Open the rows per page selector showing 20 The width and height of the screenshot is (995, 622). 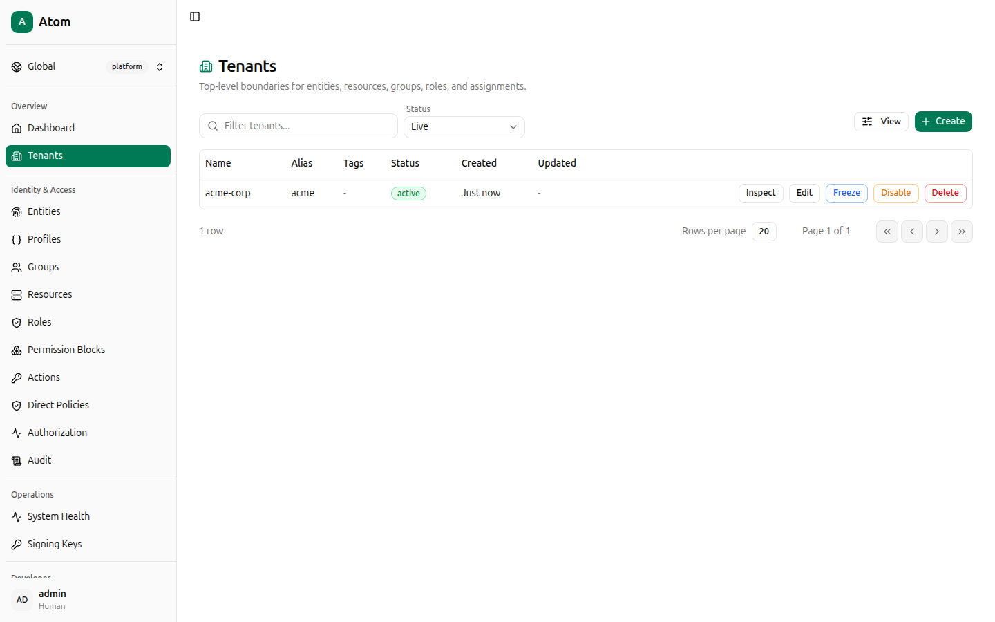click(764, 232)
